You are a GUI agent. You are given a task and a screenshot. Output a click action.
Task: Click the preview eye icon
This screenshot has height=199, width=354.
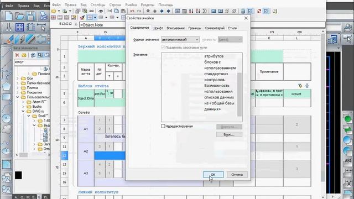101,11
